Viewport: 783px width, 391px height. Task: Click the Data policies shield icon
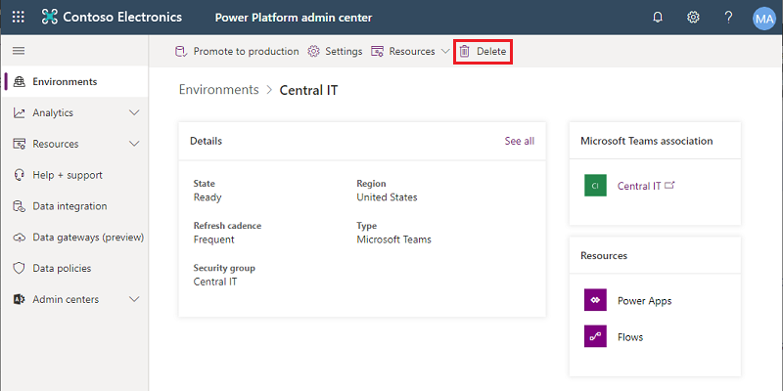[19, 268]
